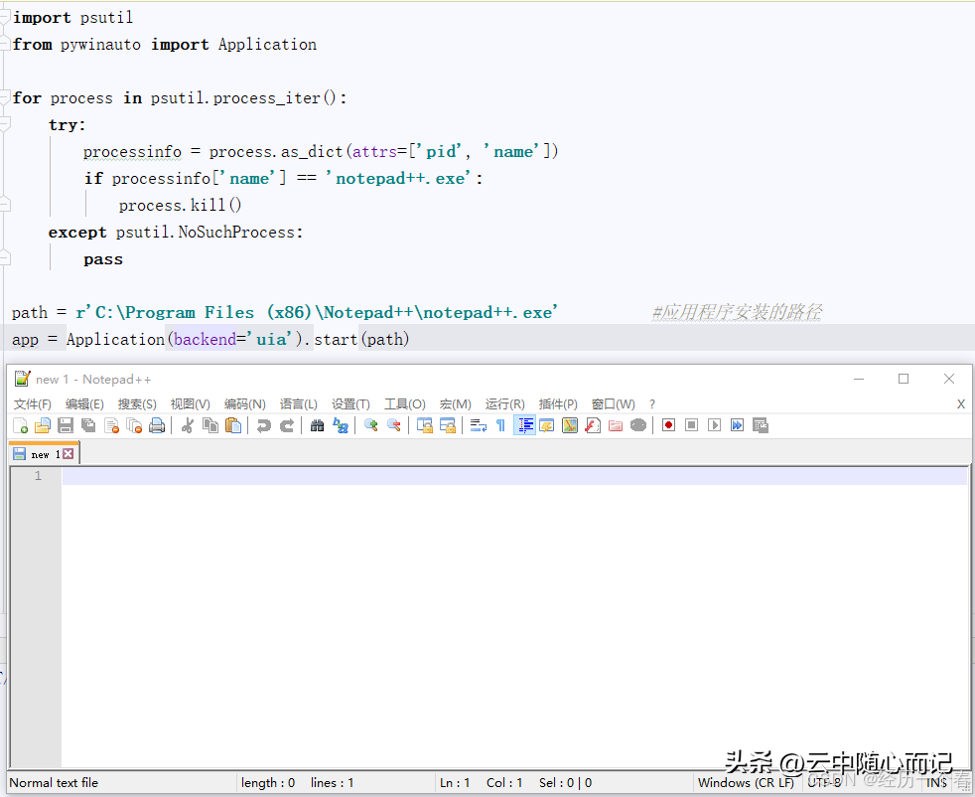Toggle synchronized horizontal scrolling icon
Viewport: 975px width, 797px height.
tap(448, 425)
